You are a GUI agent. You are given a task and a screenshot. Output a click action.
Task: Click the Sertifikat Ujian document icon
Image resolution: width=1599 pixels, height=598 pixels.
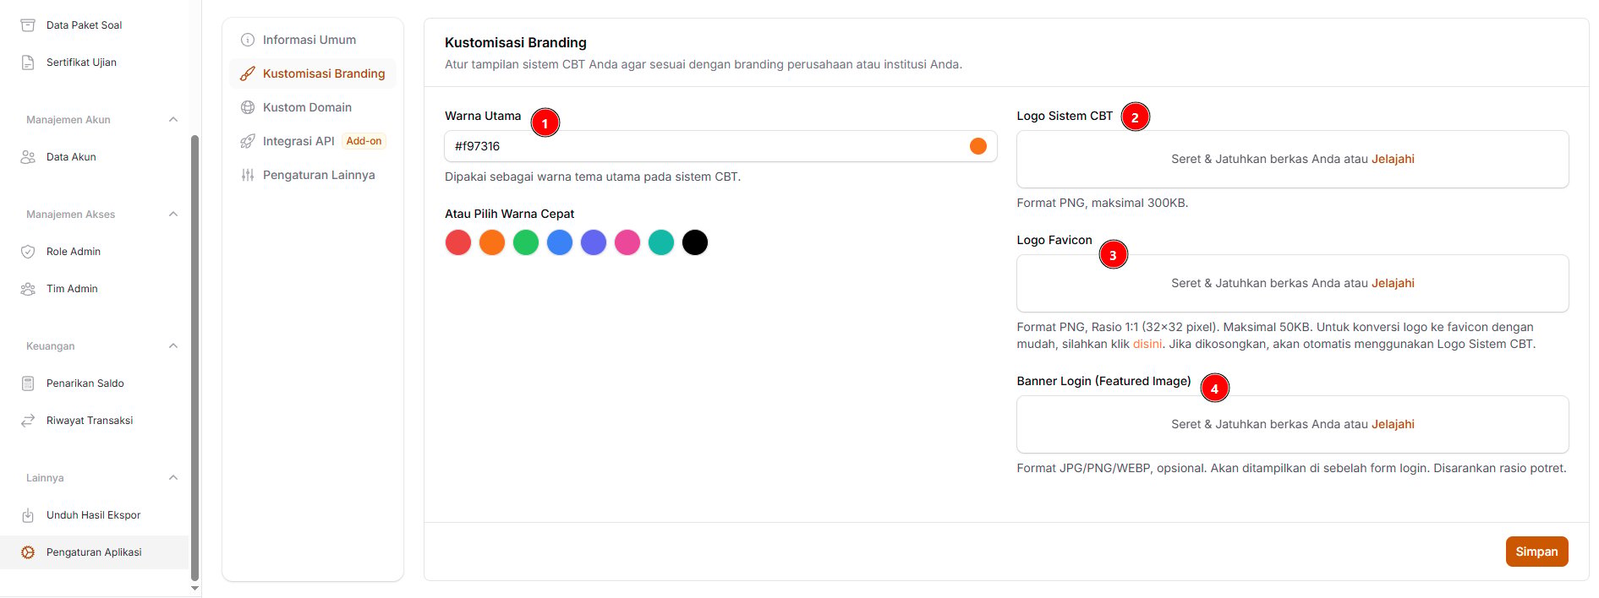click(x=28, y=63)
